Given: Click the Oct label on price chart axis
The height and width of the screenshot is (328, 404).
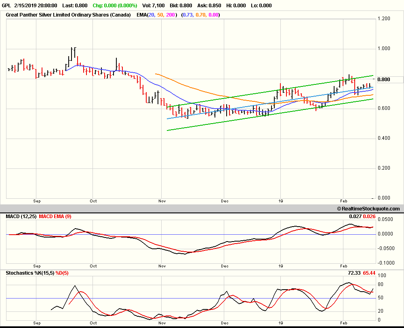Looking at the screenshot, I should (x=93, y=201).
